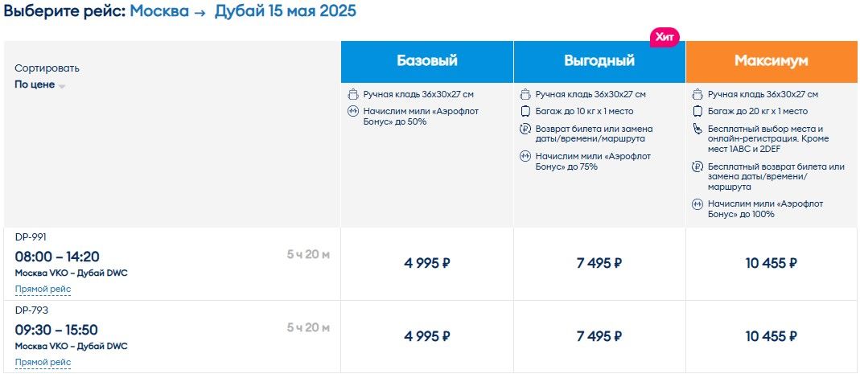Click the seat selection icon under Максимум
Image resolution: width=860 pixels, height=374 pixels.
point(697,129)
